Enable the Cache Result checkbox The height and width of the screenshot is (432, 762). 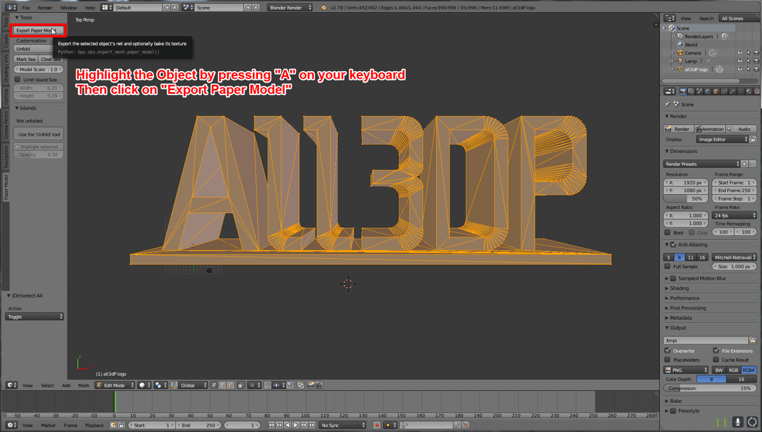pyautogui.click(x=716, y=360)
